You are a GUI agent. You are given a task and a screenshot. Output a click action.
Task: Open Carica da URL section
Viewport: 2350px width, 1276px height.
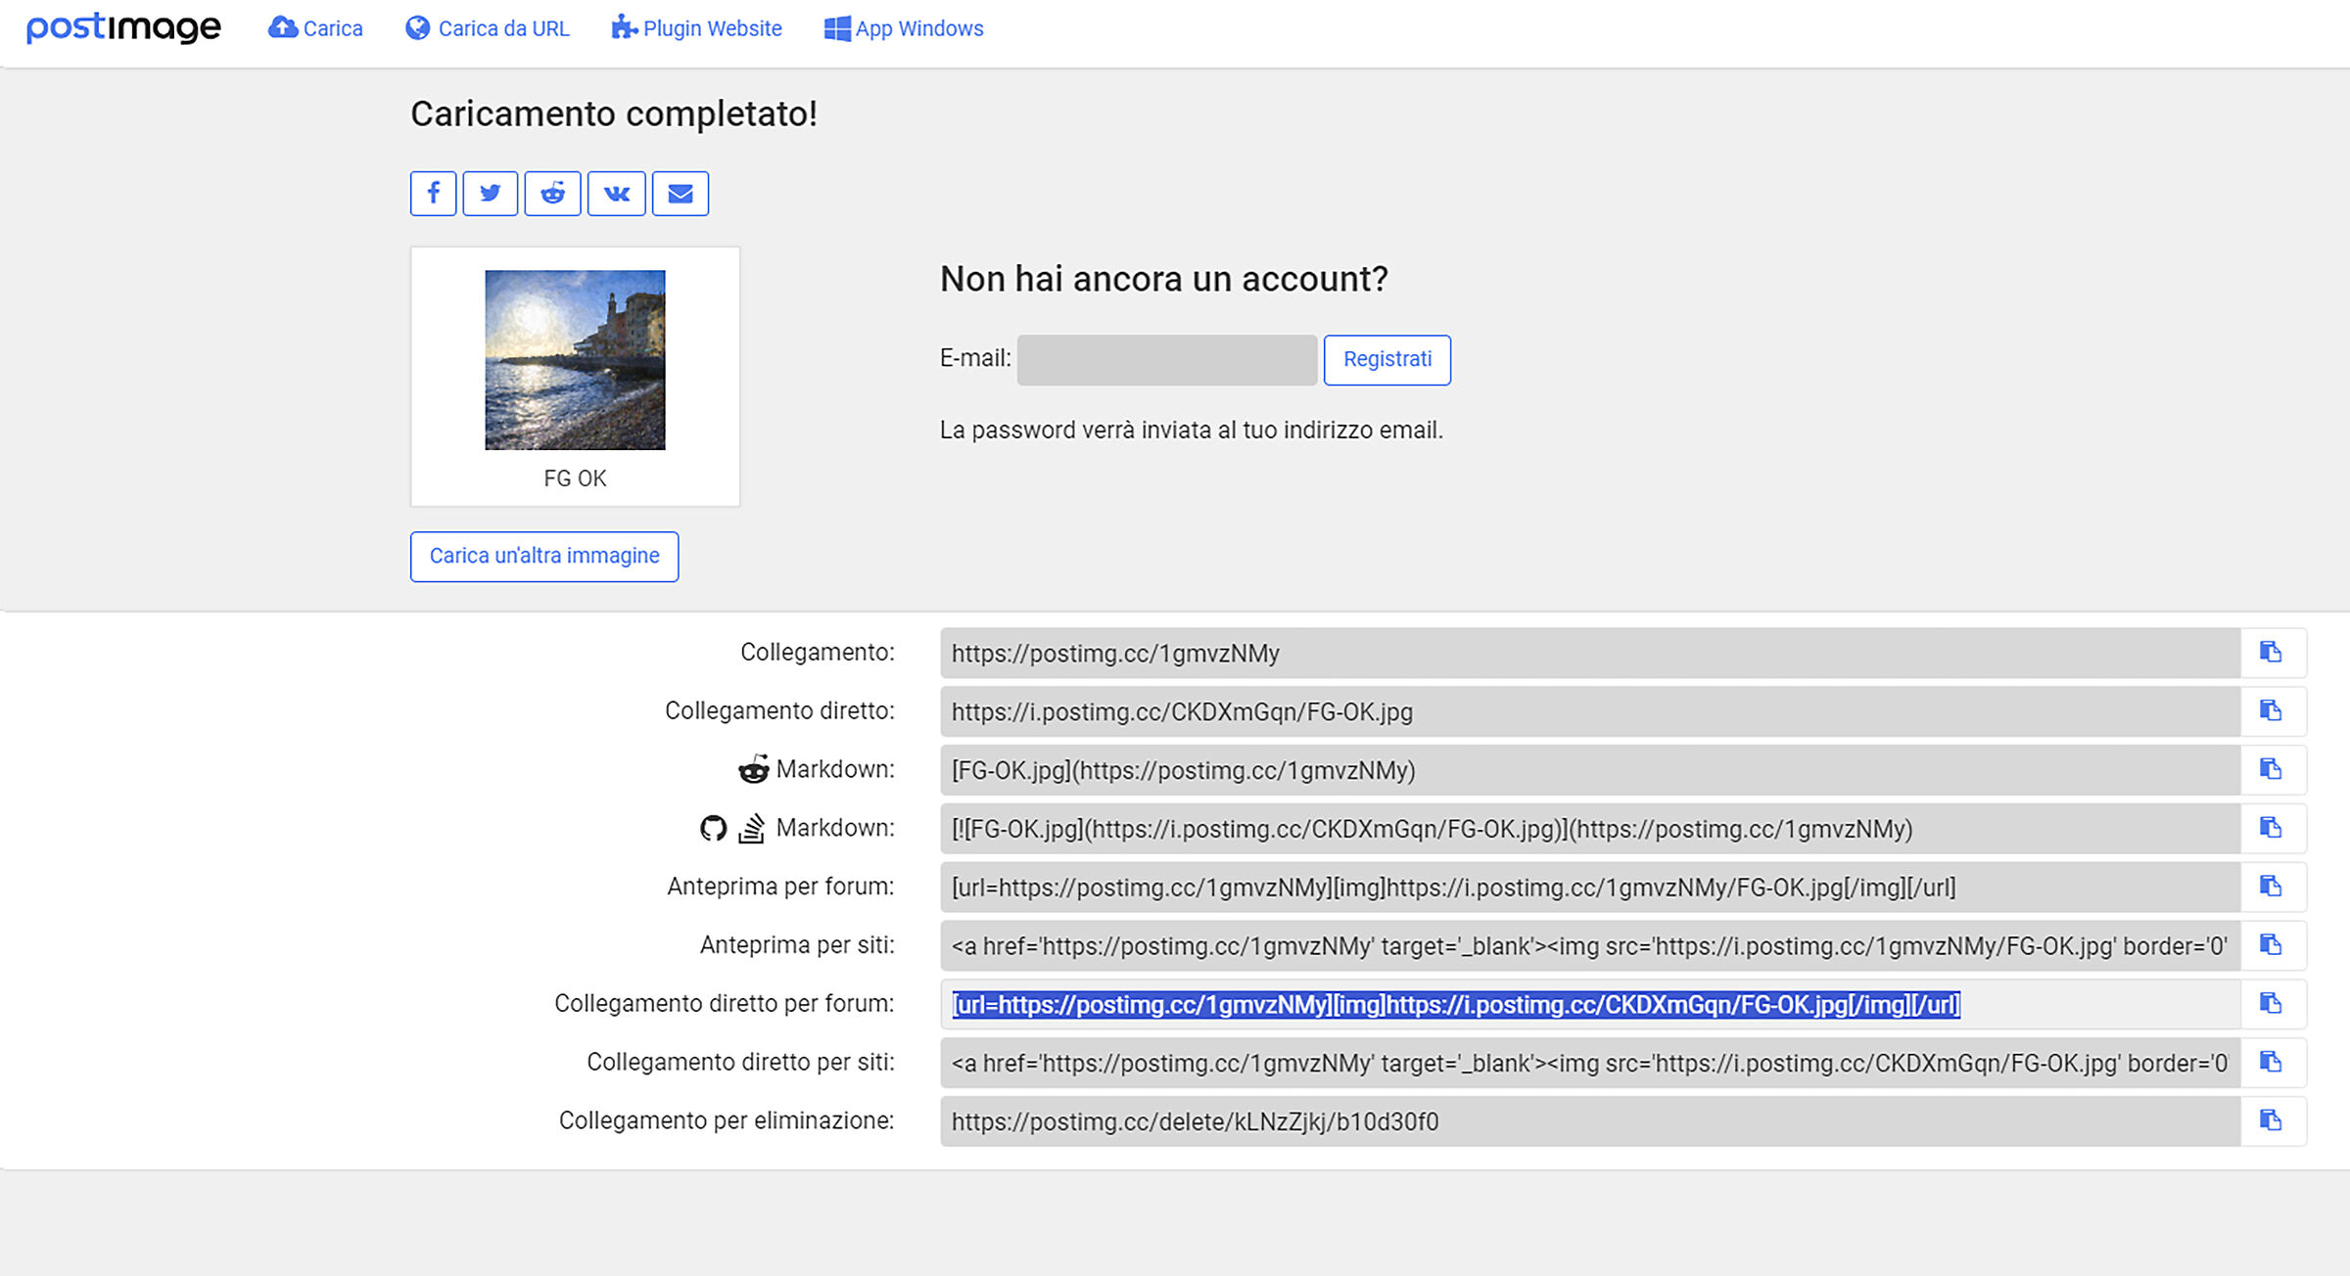487,28
